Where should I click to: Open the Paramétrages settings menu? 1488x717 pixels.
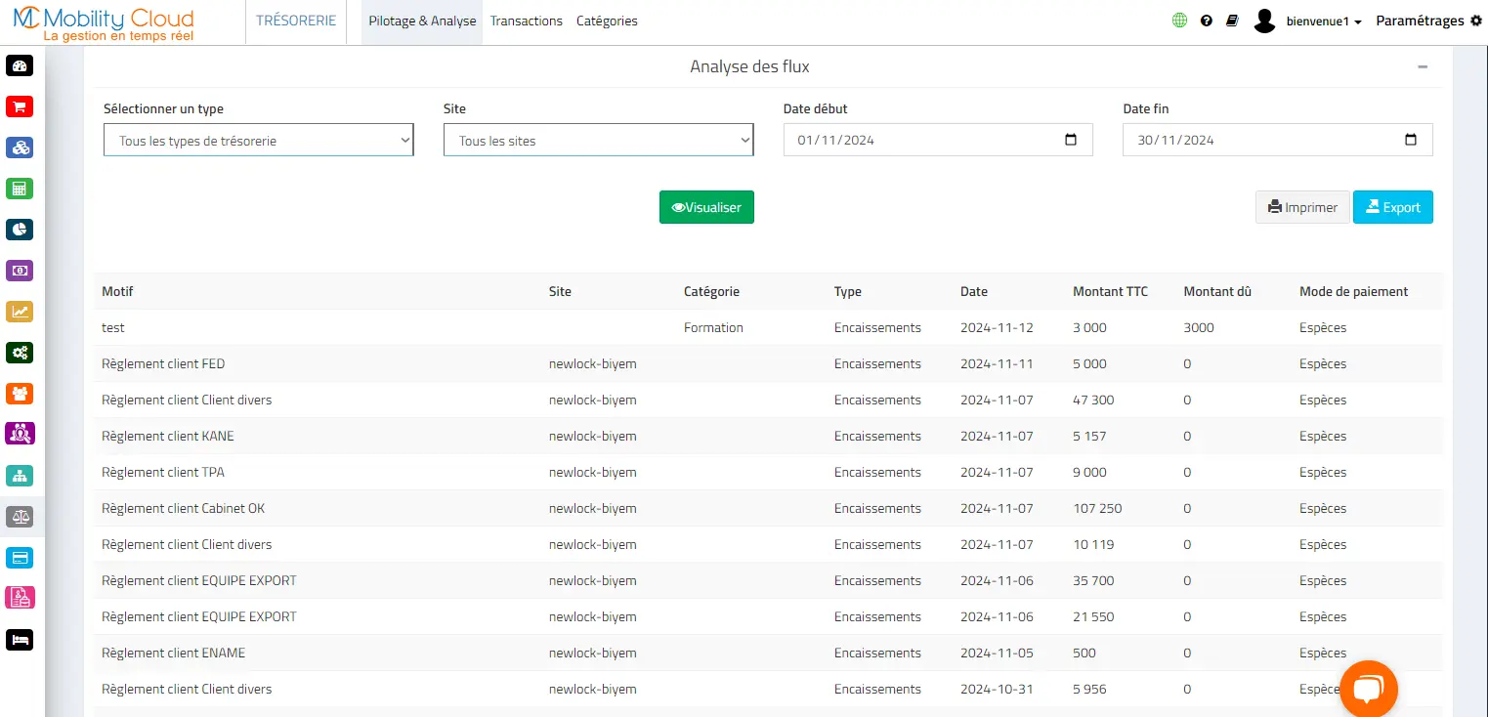click(x=1428, y=21)
